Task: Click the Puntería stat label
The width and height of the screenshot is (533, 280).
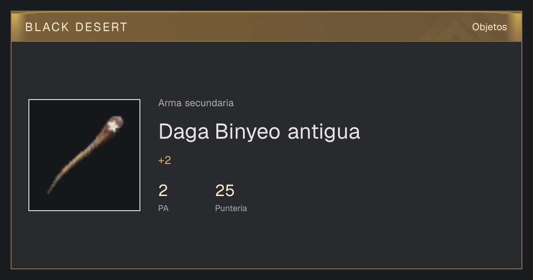Action: (x=231, y=208)
